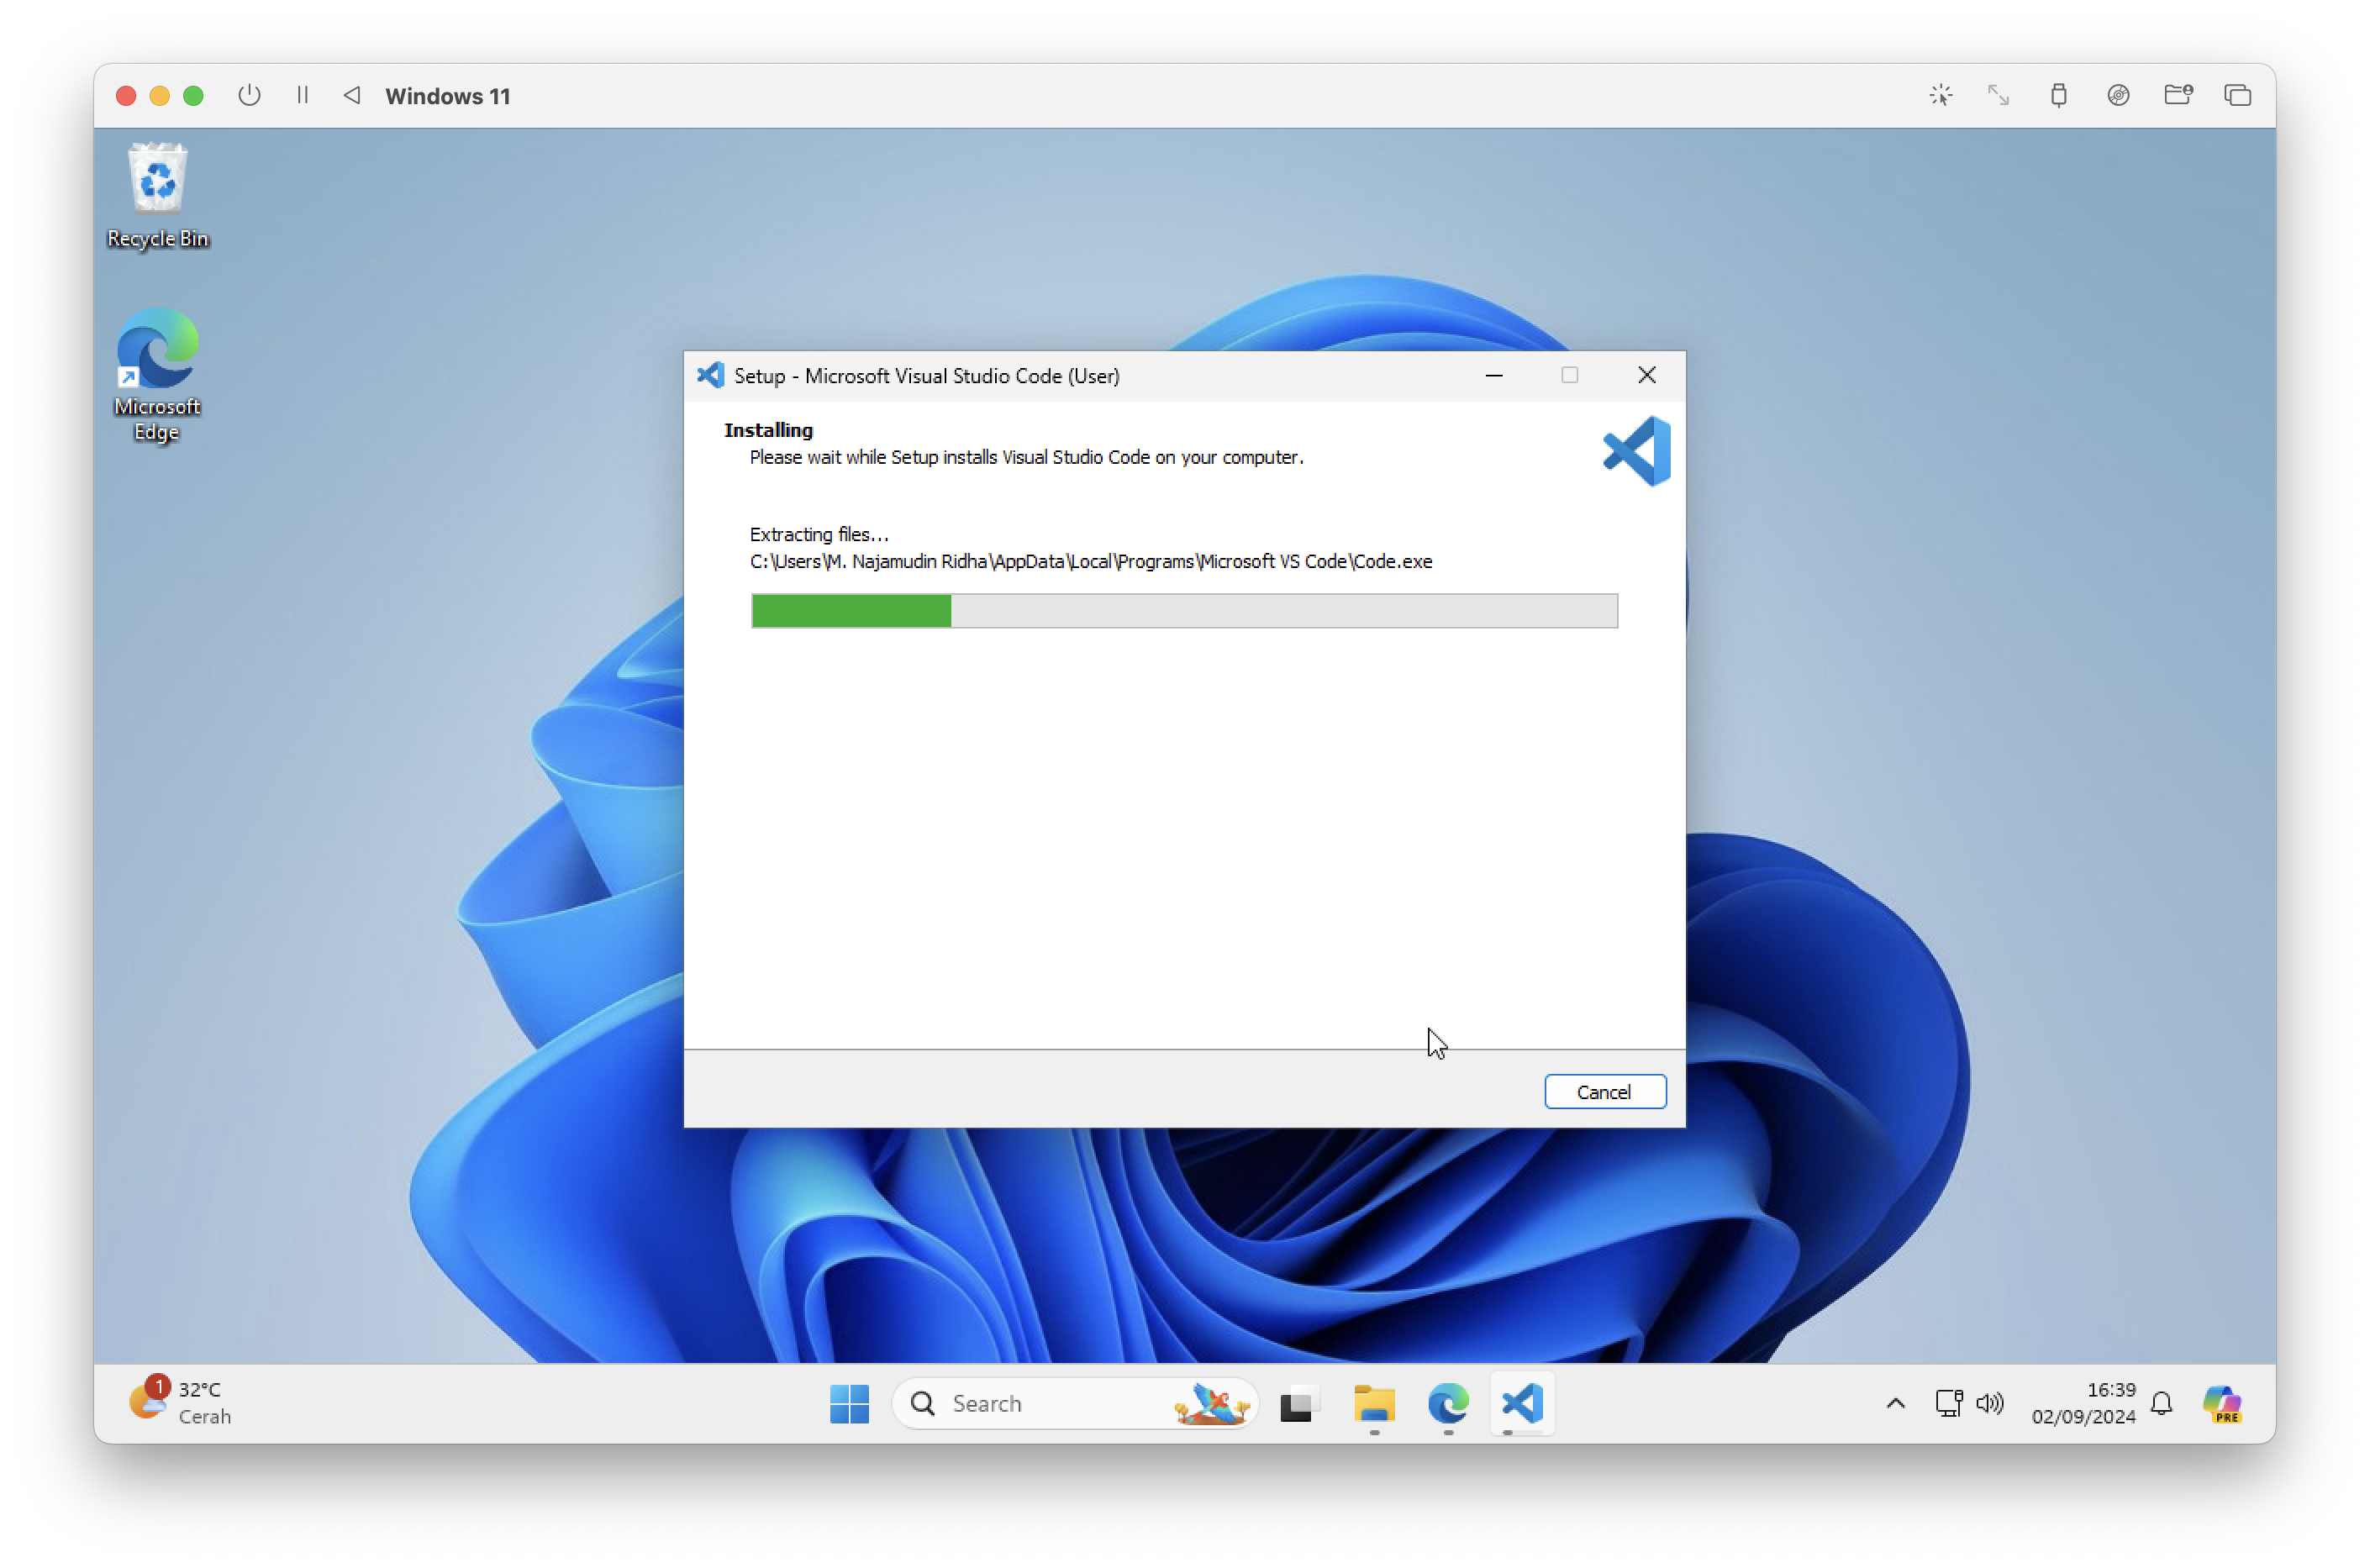Click the VS Code logo in setup title bar

(710, 375)
